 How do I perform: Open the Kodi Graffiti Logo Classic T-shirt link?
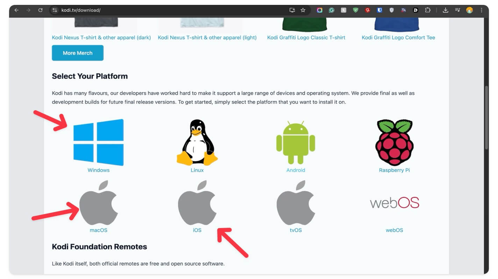tap(306, 37)
